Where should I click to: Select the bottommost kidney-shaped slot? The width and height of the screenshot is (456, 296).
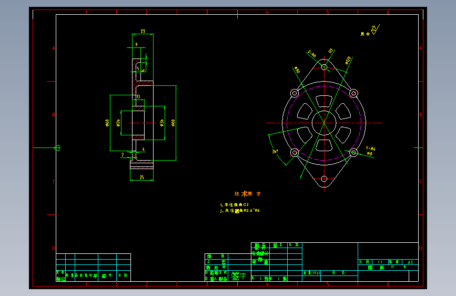point(324,145)
